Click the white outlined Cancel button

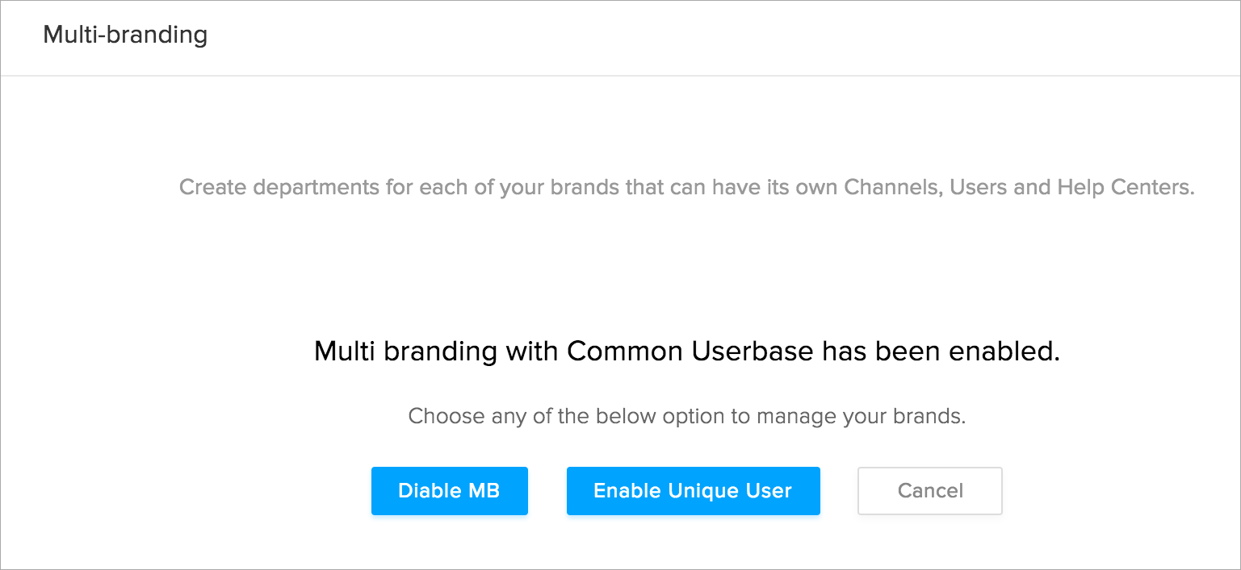pyautogui.click(x=929, y=491)
